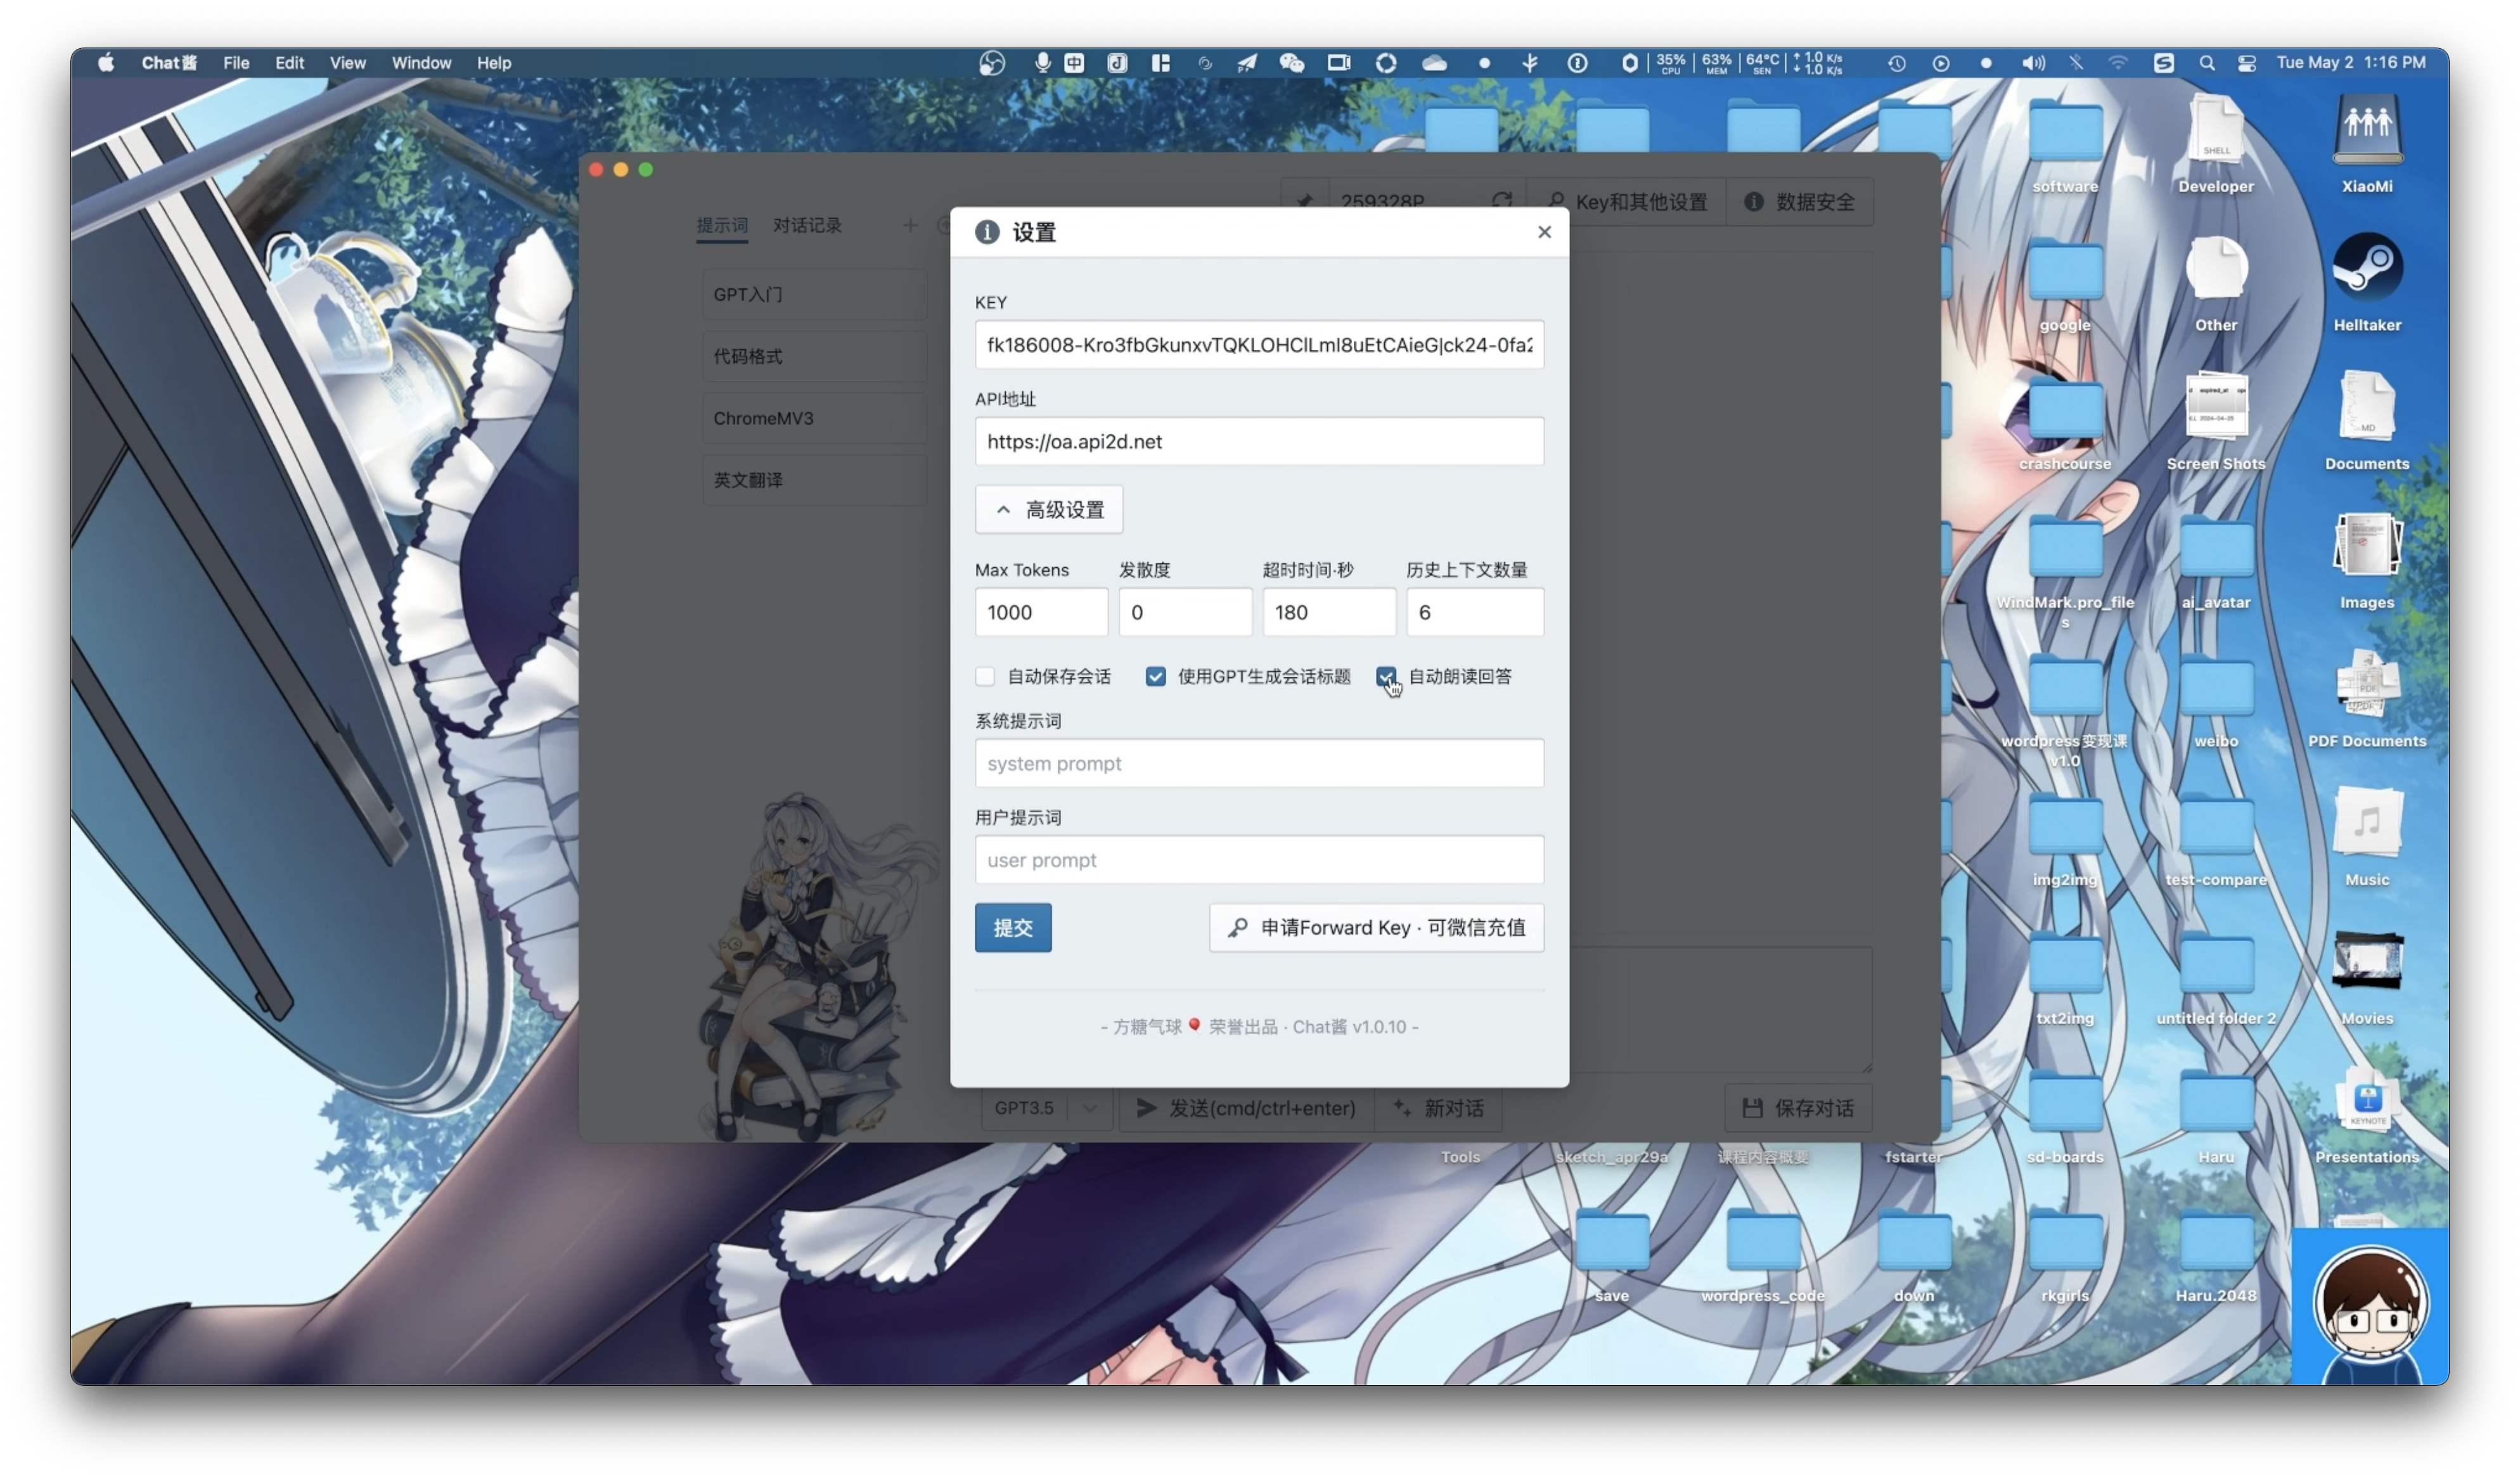Enable the 自动保存会话 checkbox

(985, 677)
